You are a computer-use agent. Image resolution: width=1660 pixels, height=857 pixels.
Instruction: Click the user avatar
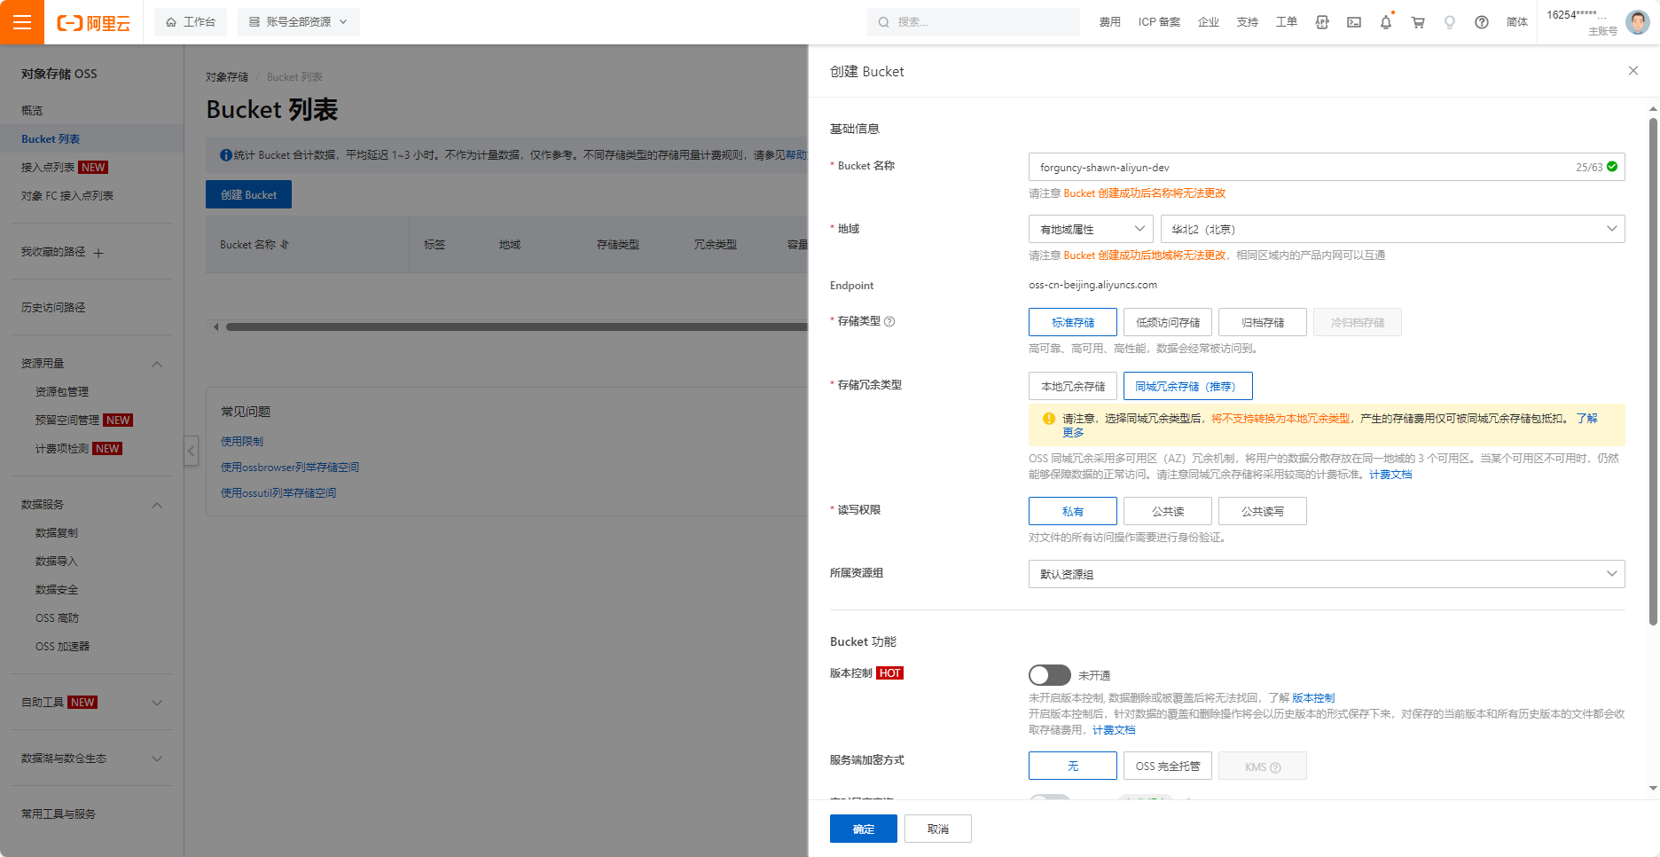tap(1638, 22)
